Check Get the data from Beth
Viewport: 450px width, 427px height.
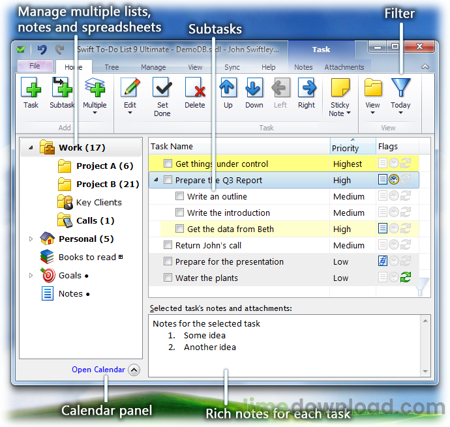pyautogui.click(x=179, y=229)
